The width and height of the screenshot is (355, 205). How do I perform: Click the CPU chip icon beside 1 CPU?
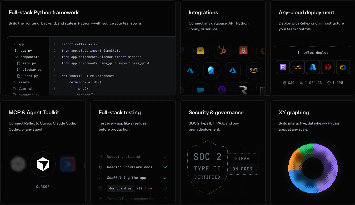tap(329, 83)
